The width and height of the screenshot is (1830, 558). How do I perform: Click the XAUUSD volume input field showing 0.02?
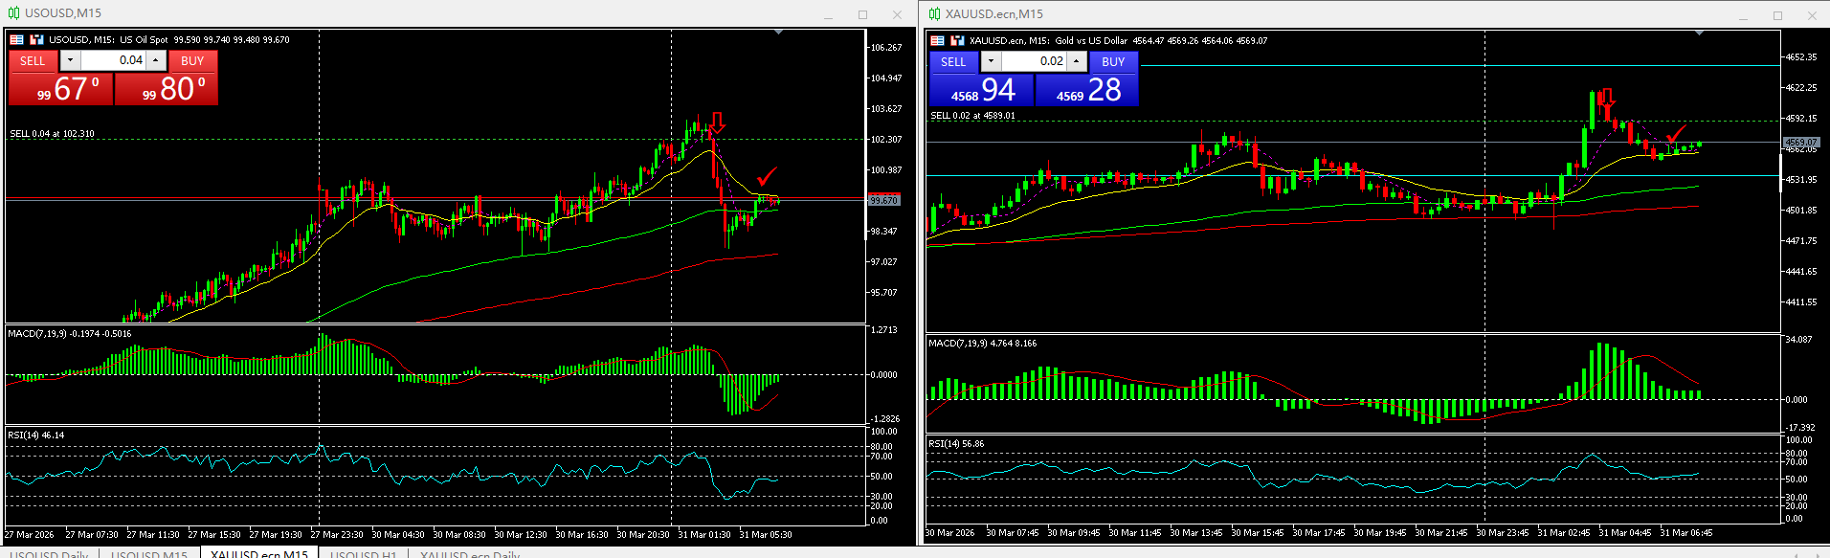point(1034,61)
